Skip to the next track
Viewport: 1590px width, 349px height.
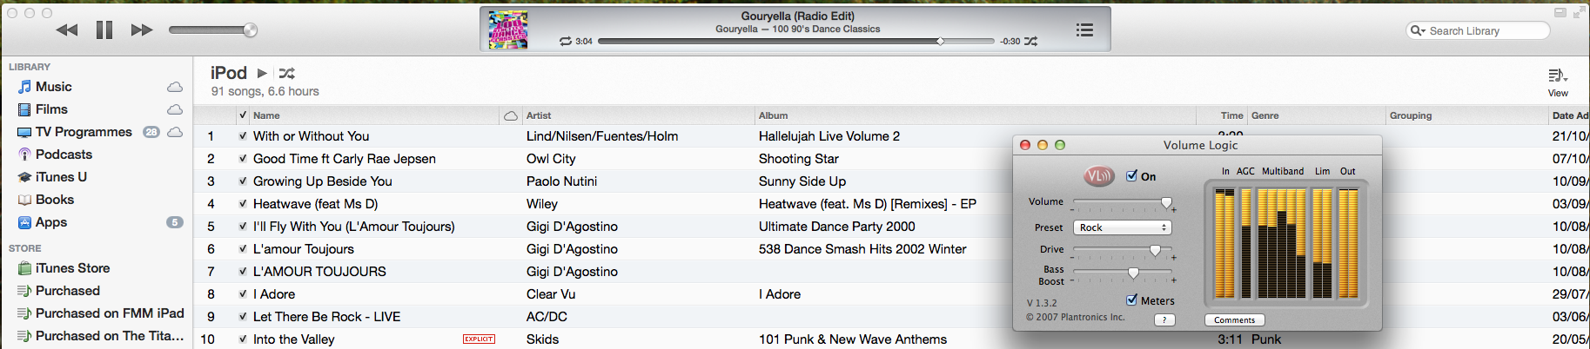tap(142, 30)
